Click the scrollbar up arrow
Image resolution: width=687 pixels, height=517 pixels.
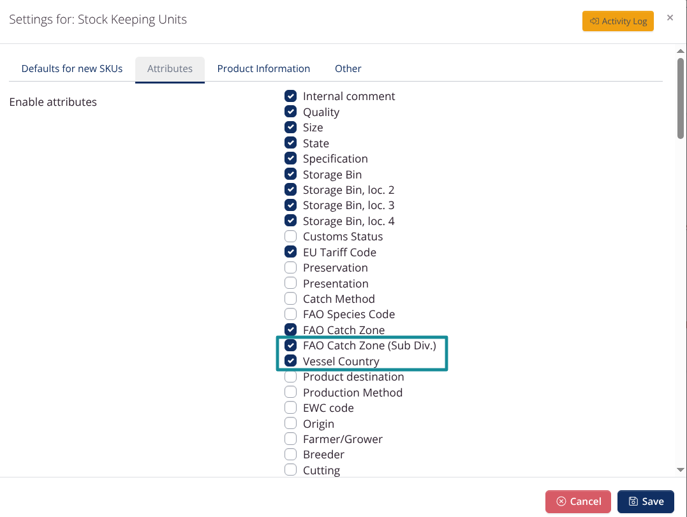[x=681, y=51]
